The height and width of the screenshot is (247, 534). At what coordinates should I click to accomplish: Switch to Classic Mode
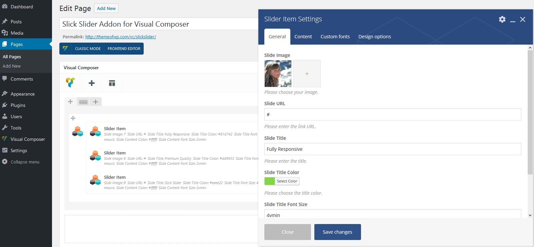[88, 49]
